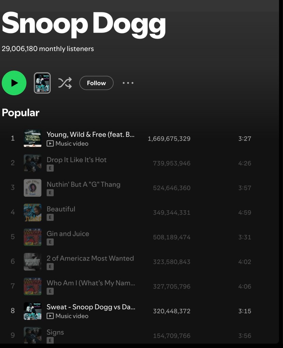Open Young, Wild & Free album art

point(33,138)
